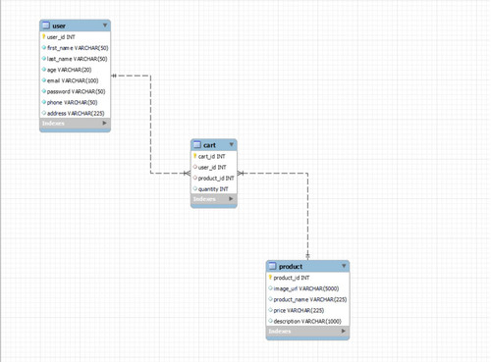Select the user_id INT primary key column in user table
Image resolution: width=491 pixels, height=362 pixels.
pyautogui.click(x=75, y=37)
